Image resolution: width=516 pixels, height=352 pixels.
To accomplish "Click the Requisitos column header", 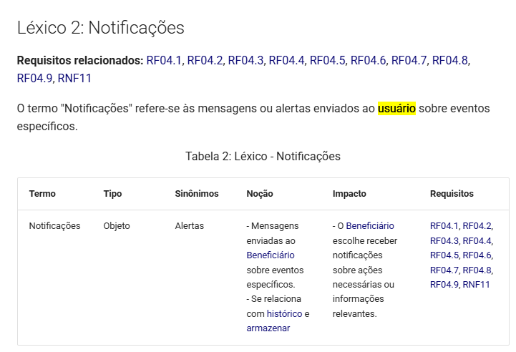I will tap(452, 194).
